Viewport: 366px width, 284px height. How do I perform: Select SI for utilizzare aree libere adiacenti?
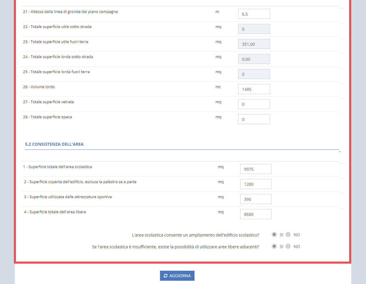tap(274, 246)
